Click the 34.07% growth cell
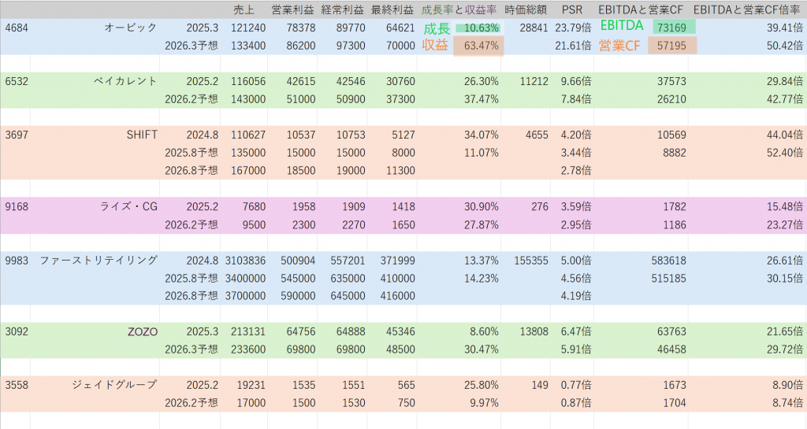807x429 pixels. (482, 135)
